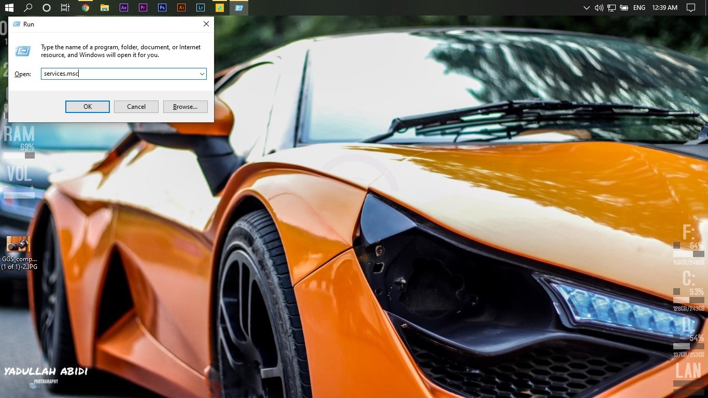Click OK to run services.msc
The width and height of the screenshot is (708, 398).
(x=88, y=107)
